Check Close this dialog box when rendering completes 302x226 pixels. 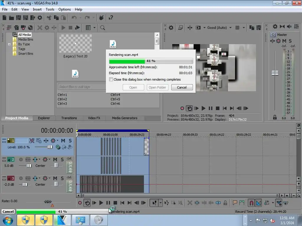coord(111,79)
